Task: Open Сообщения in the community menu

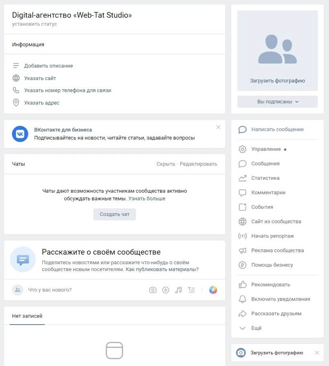Action: 265,164
